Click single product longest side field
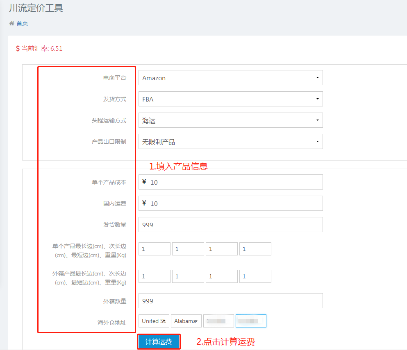The height and width of the screenshot is (350, 407). tap(155, 249)
